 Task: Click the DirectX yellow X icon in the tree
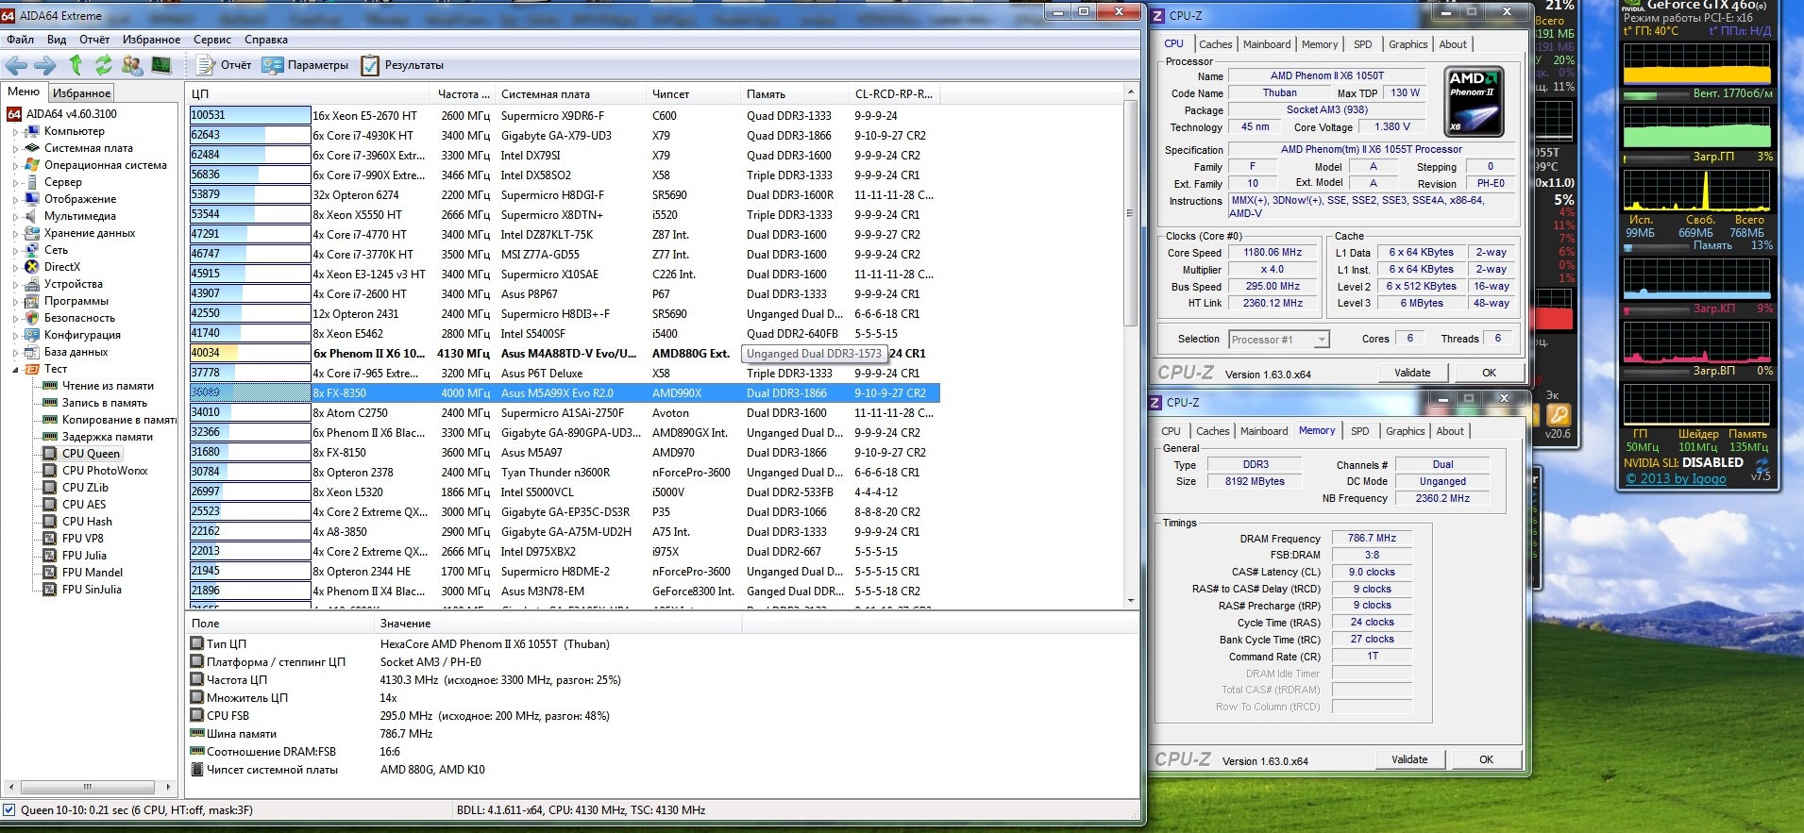pyautogui.click(x=32, y=267)
